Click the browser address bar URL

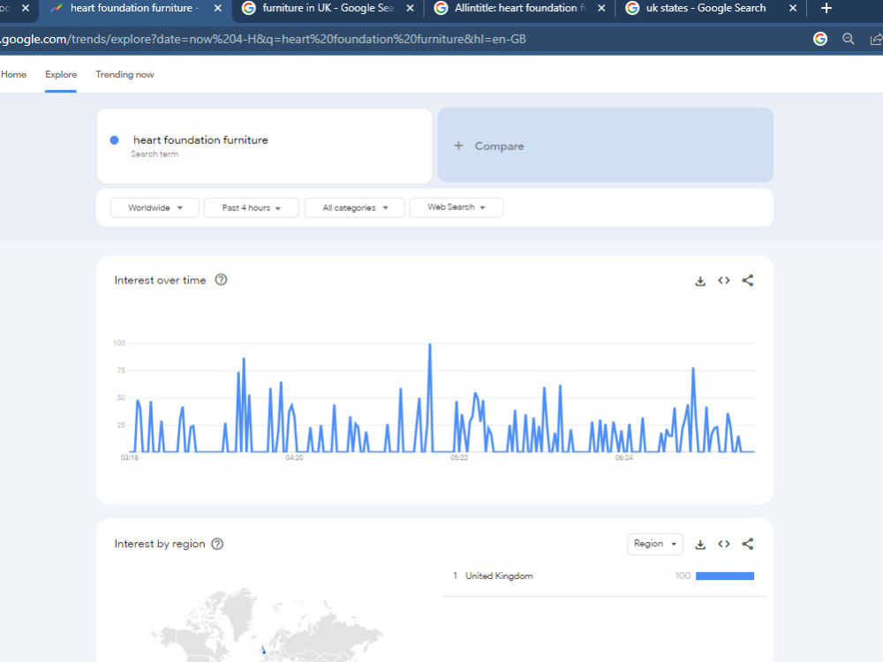click(263, 39)
